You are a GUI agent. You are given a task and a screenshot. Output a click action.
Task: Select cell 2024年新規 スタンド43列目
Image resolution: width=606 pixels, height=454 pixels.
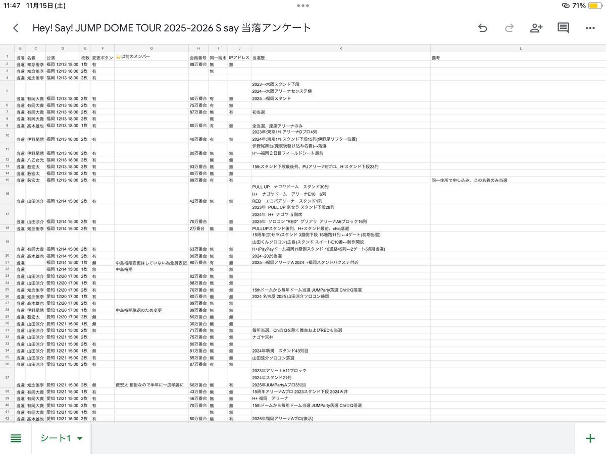pyautogui.click(x=340, y=351)
